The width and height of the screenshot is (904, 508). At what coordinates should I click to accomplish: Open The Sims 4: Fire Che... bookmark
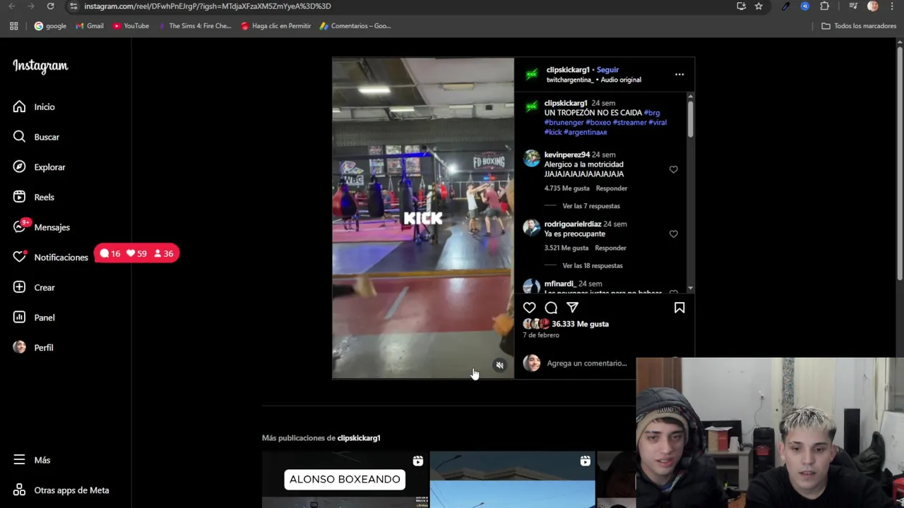point(195,26)
